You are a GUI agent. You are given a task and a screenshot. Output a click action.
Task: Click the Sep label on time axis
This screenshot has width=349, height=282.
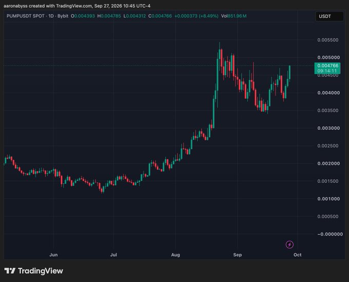[238, 255]
